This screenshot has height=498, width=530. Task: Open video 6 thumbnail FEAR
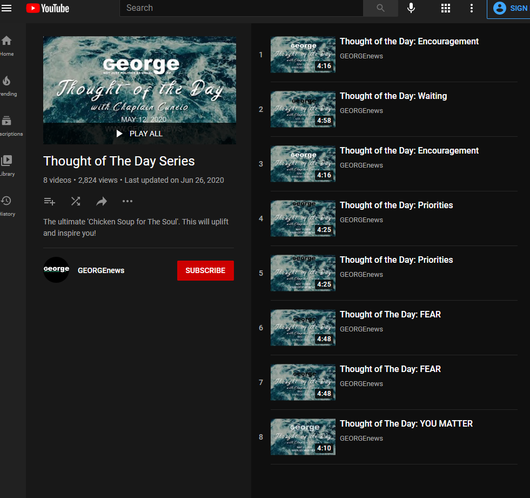(x=303, y=328)
